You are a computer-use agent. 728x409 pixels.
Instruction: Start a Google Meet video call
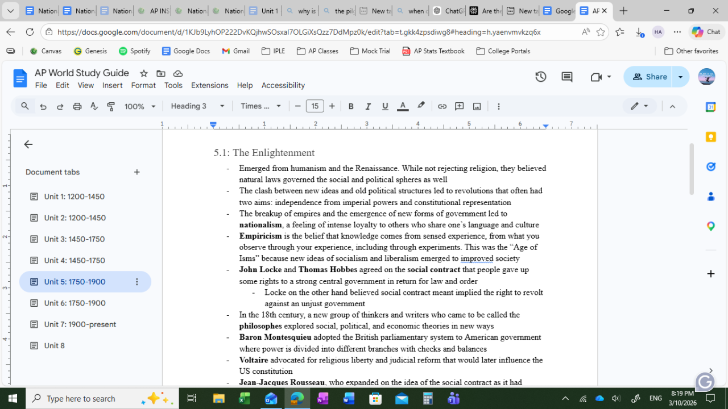[x=596, y=77]
